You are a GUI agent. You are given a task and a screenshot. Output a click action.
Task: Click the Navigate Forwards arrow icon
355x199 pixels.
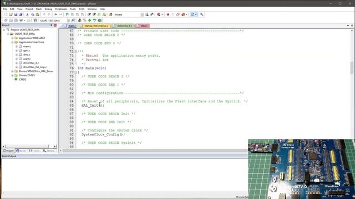click(60, 14)
